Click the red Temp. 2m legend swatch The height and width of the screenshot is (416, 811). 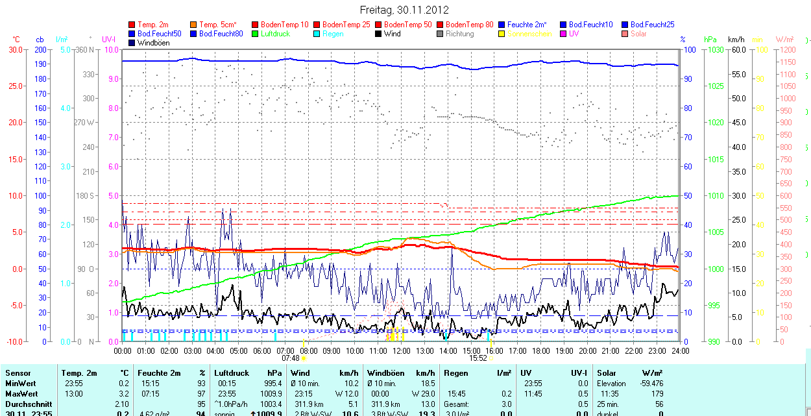point(132,25)
